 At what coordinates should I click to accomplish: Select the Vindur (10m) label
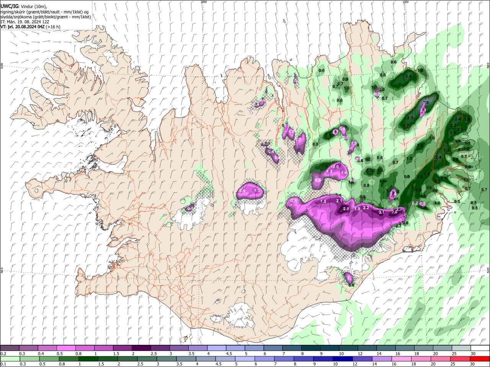(33, 6)
